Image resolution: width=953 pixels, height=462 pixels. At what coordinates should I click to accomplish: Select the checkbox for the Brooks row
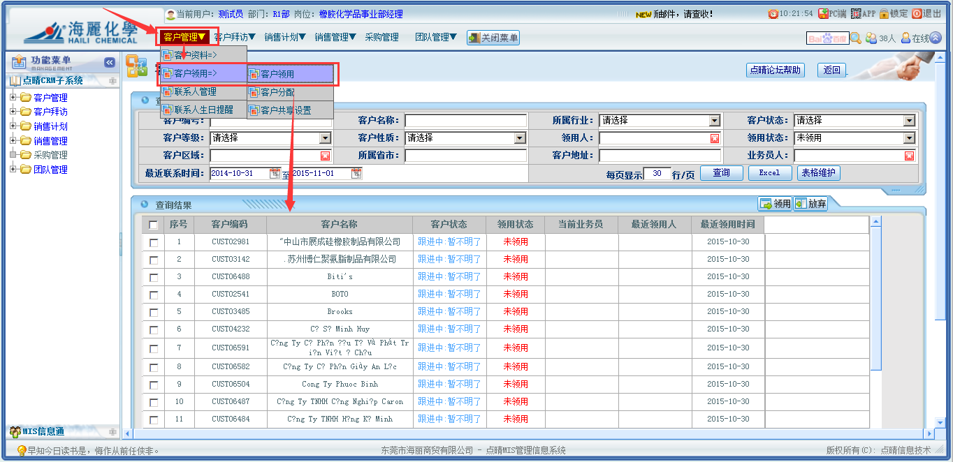(x=154, y=312)
